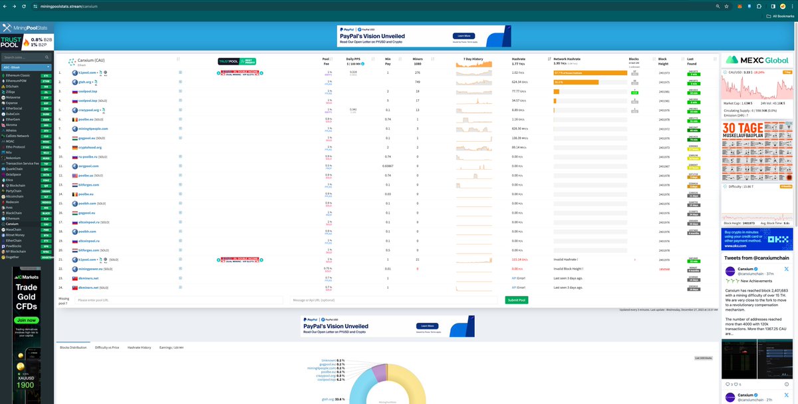Viewport: 798px width, 404px height.
Task: Click the 7 Days price chart badge
Action: pos(787,71)
